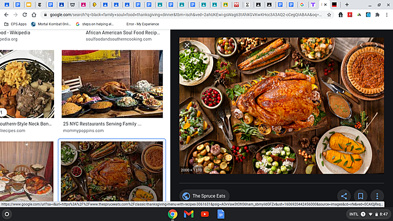Click the 2000 × 1333 image size label
The image size is (393, 221).
pos(191,170)
